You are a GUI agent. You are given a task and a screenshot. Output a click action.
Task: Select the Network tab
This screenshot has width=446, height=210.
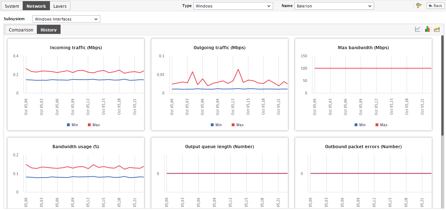(x=36, y=6)
